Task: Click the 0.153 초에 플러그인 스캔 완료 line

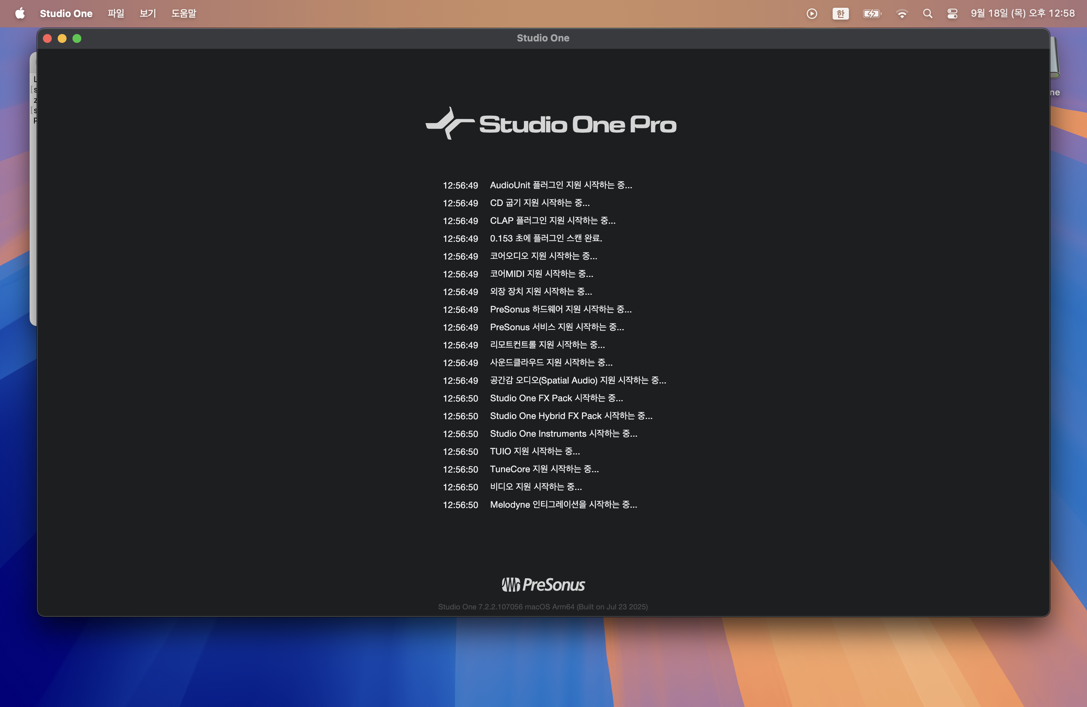Action: pyautogui.click(x=522, y=239)
